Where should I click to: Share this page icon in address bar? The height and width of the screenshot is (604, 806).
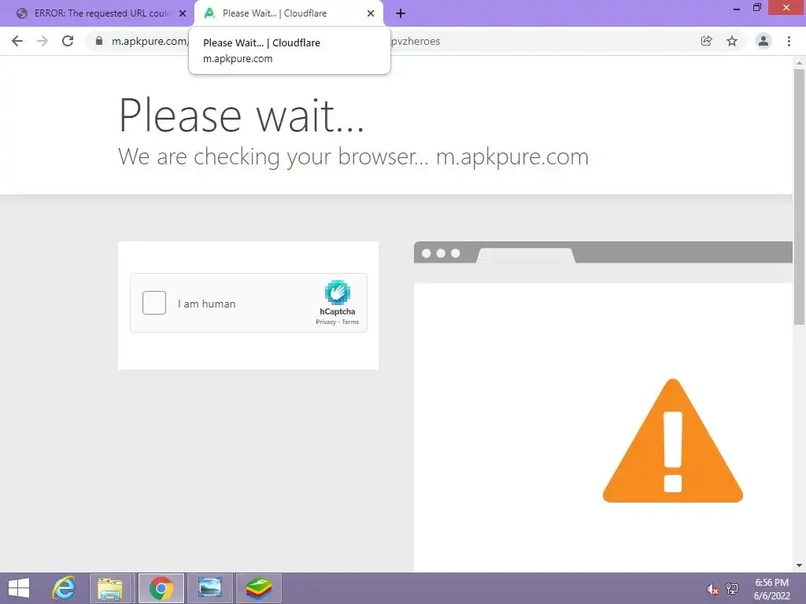pyautogui.click(x=706, y=41)
